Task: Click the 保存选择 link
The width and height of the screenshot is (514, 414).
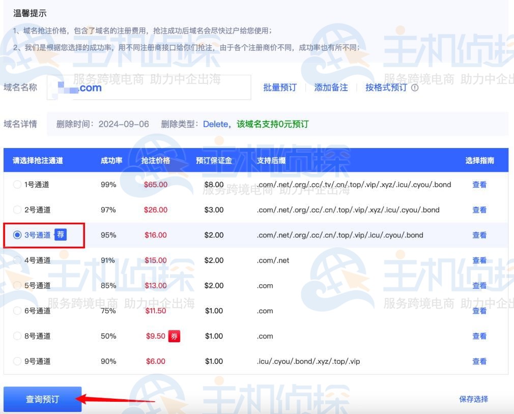Action: coord(473,399)
